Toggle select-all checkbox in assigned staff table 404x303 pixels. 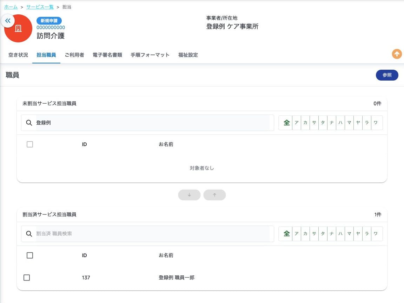click(x=30, y=255)
